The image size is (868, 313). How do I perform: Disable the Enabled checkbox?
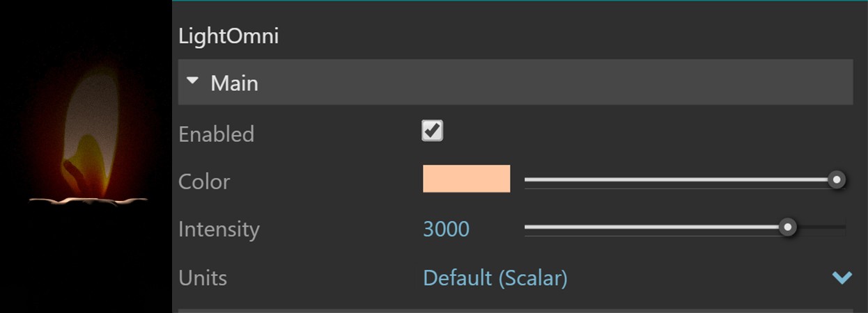point(432,131)
